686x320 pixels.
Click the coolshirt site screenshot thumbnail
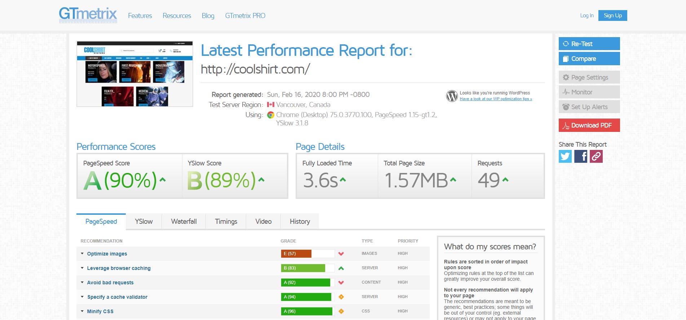click(x=135, y=74)
